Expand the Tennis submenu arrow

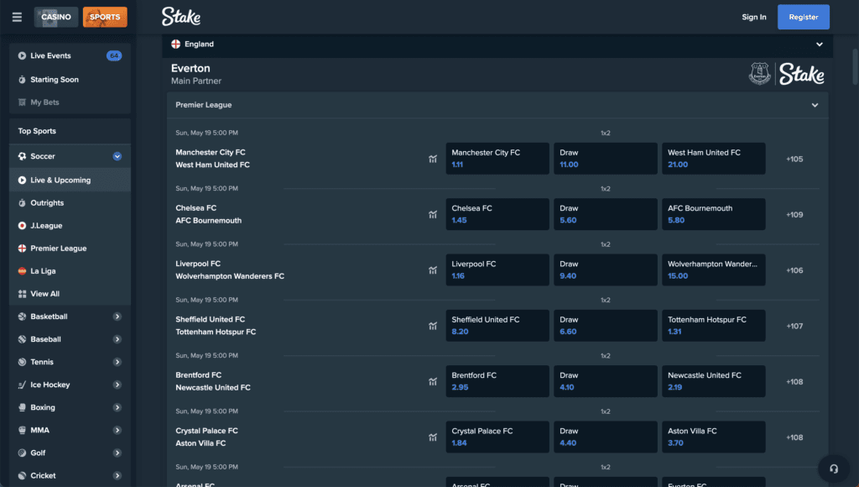coord(117,362)
